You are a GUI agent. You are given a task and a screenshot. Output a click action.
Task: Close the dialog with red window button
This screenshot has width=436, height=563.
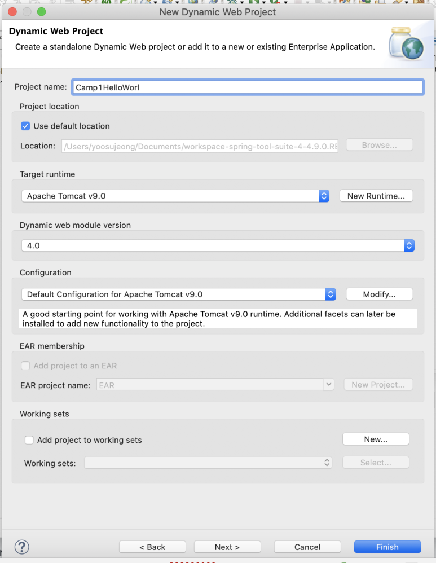coord(12,12)
